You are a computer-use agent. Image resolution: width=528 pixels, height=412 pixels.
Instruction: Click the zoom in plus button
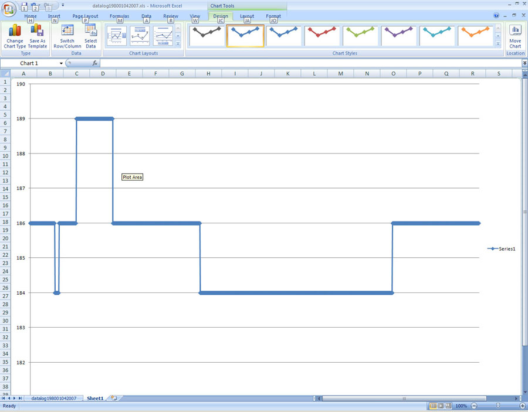[x=522, y=406]
